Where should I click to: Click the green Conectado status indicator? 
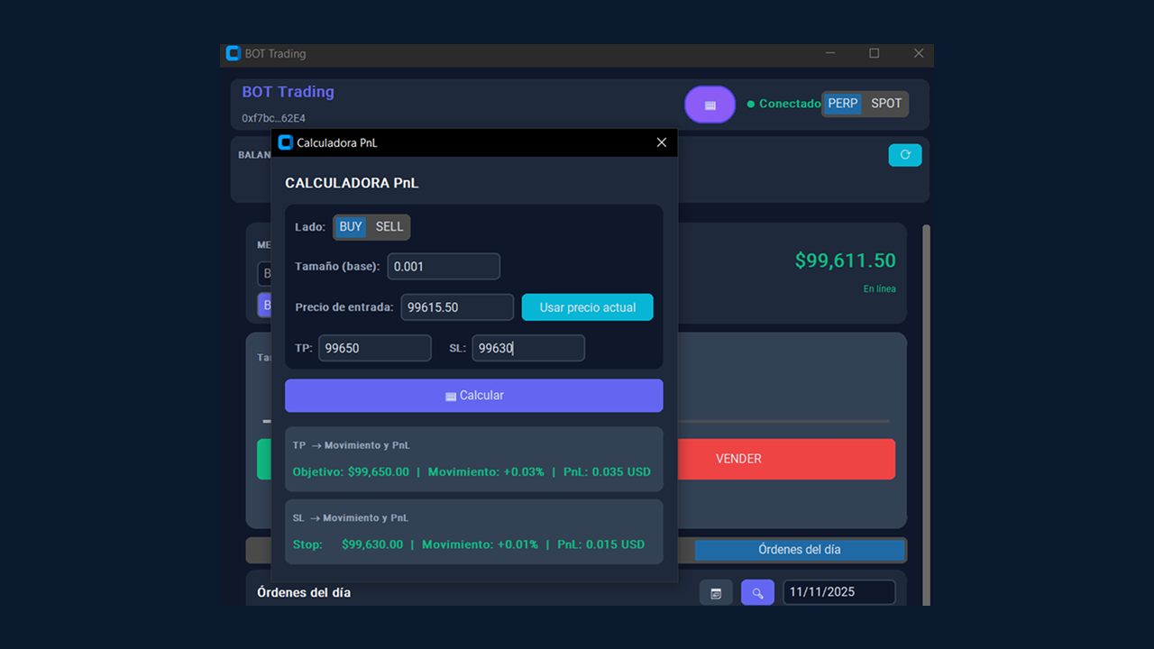(x=783, y=104)
